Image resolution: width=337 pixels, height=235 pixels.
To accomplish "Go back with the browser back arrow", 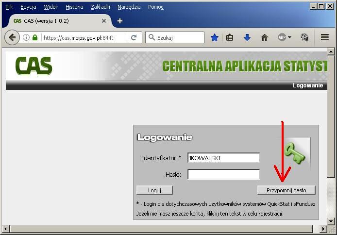I will tap(12, 37).
